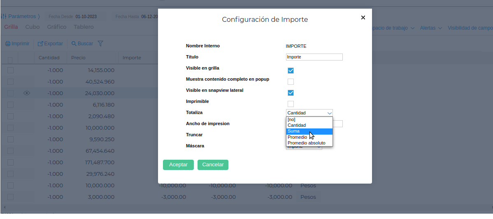Click the eye icon on 24,030.000 row

27,93
